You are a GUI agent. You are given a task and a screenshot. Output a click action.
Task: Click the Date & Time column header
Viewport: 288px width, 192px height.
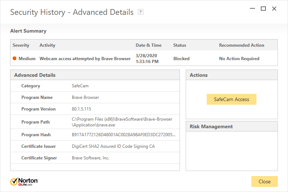(x=148, y=45)
